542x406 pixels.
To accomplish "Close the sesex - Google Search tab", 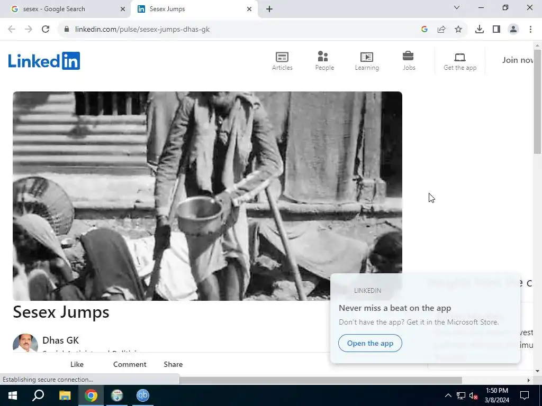I will [123, 9].
